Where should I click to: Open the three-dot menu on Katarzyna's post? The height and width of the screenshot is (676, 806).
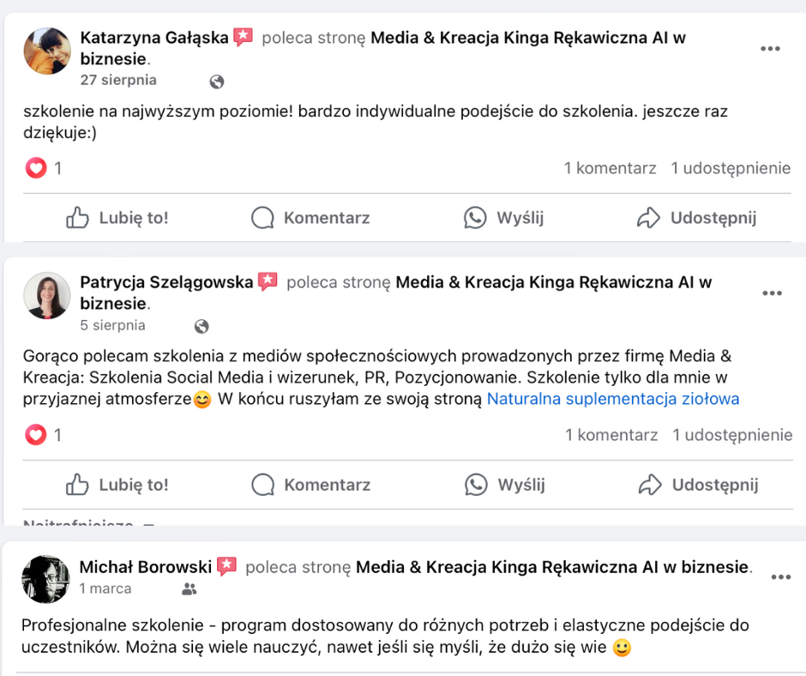coord(770,49)
